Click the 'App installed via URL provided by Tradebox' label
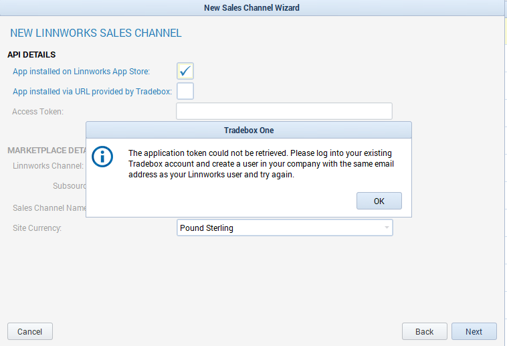 coord(92,92)
